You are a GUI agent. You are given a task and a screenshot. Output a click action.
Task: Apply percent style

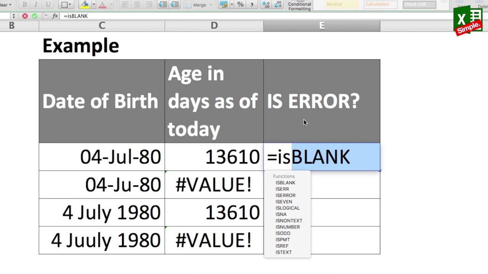click(x=240, y=5)
